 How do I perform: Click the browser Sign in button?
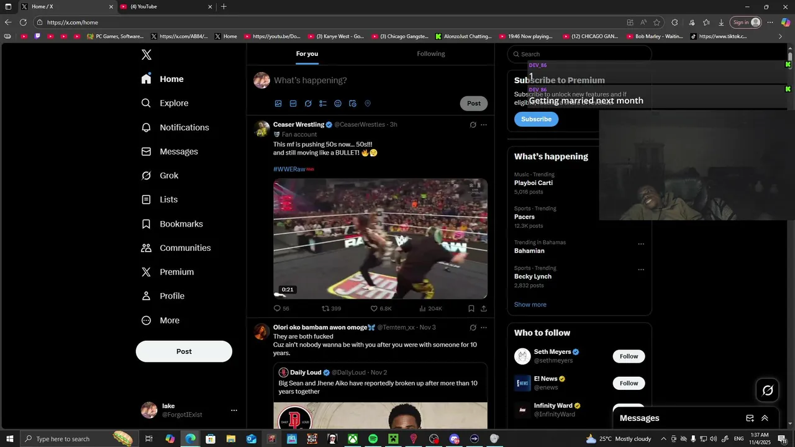click(745, 22)
